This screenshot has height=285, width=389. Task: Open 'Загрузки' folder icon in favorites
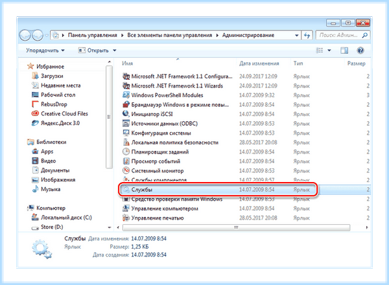(35, 76)
